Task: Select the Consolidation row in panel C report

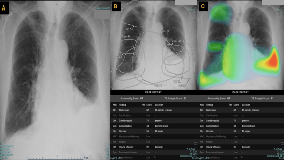Action: [x=240, y=126]
